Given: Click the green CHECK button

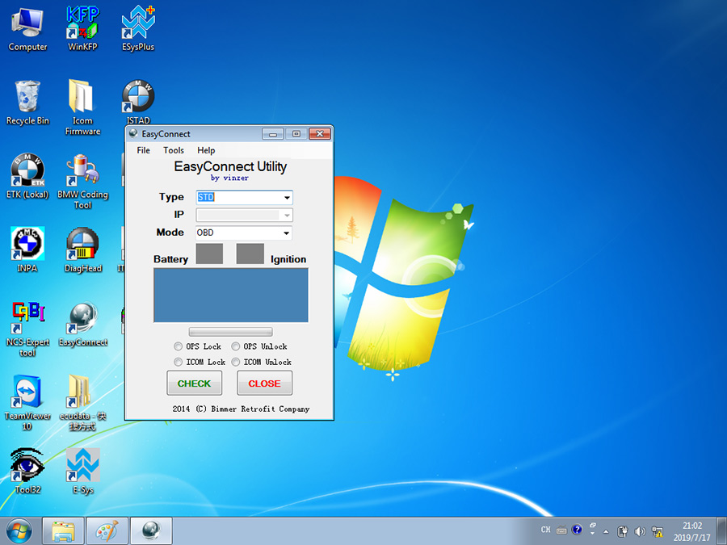Looking at the screenshot, I should click(x=194, y=384).
